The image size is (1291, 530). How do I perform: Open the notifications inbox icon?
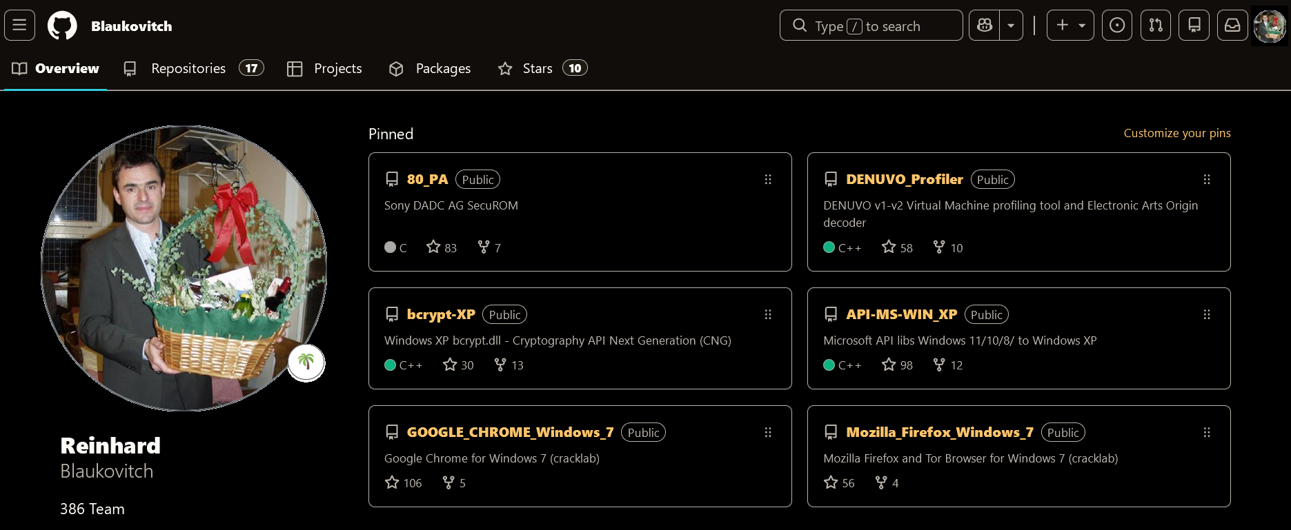click(x=1232, y=26)
